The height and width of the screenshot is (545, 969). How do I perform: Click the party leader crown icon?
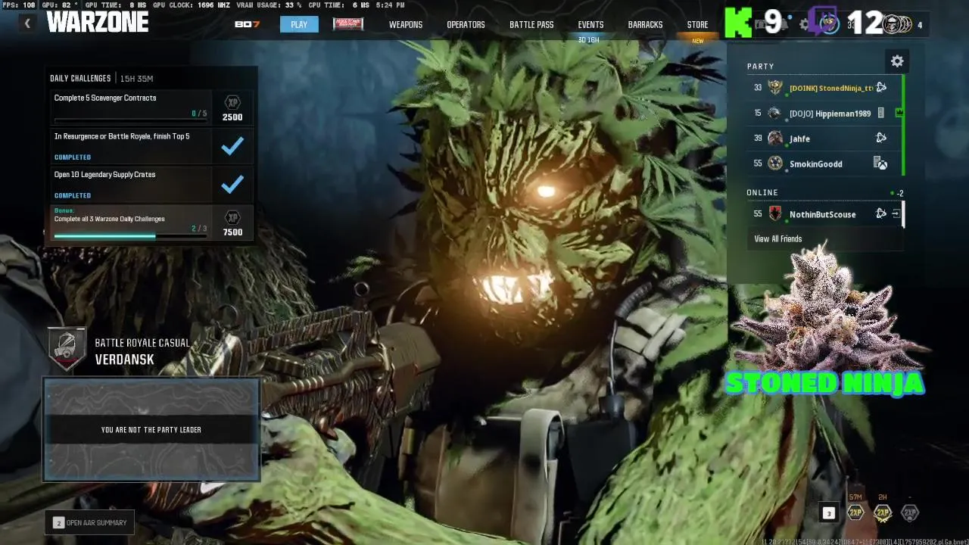pyautogui.click(x=899, y=113)
